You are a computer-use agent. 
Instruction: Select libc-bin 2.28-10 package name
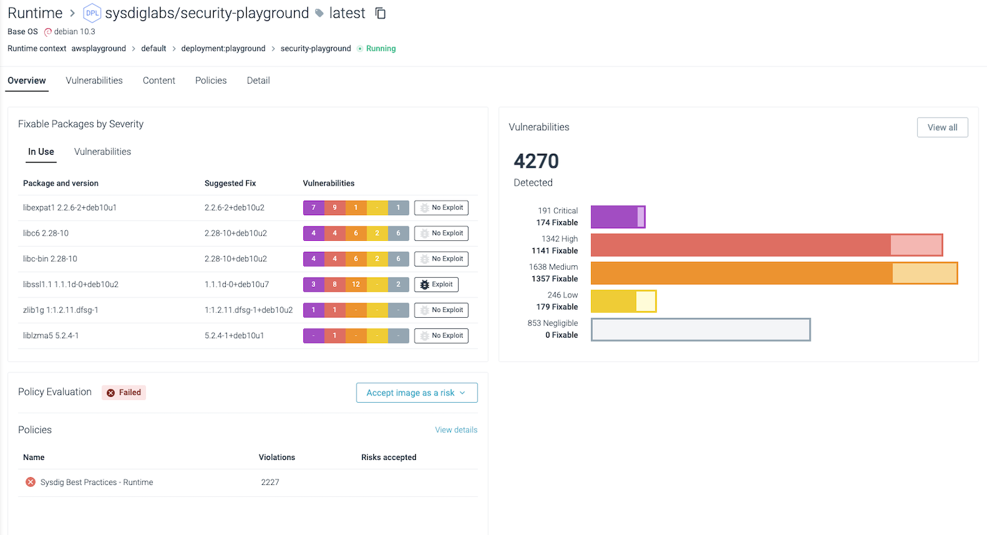tap(50, 259)
